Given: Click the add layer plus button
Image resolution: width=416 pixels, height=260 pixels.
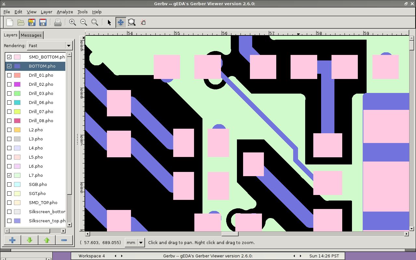Looking at the screenshot, I should tap(12, 240).
